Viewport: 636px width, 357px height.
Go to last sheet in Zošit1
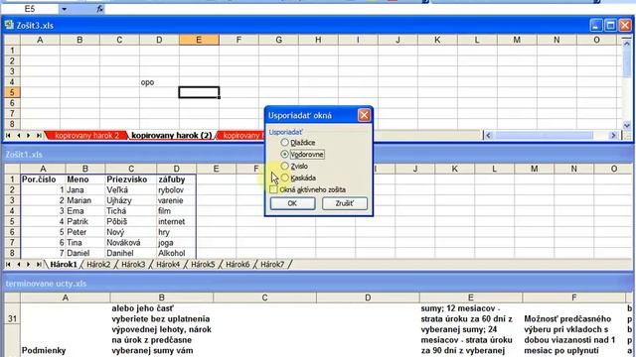[39, 265]
